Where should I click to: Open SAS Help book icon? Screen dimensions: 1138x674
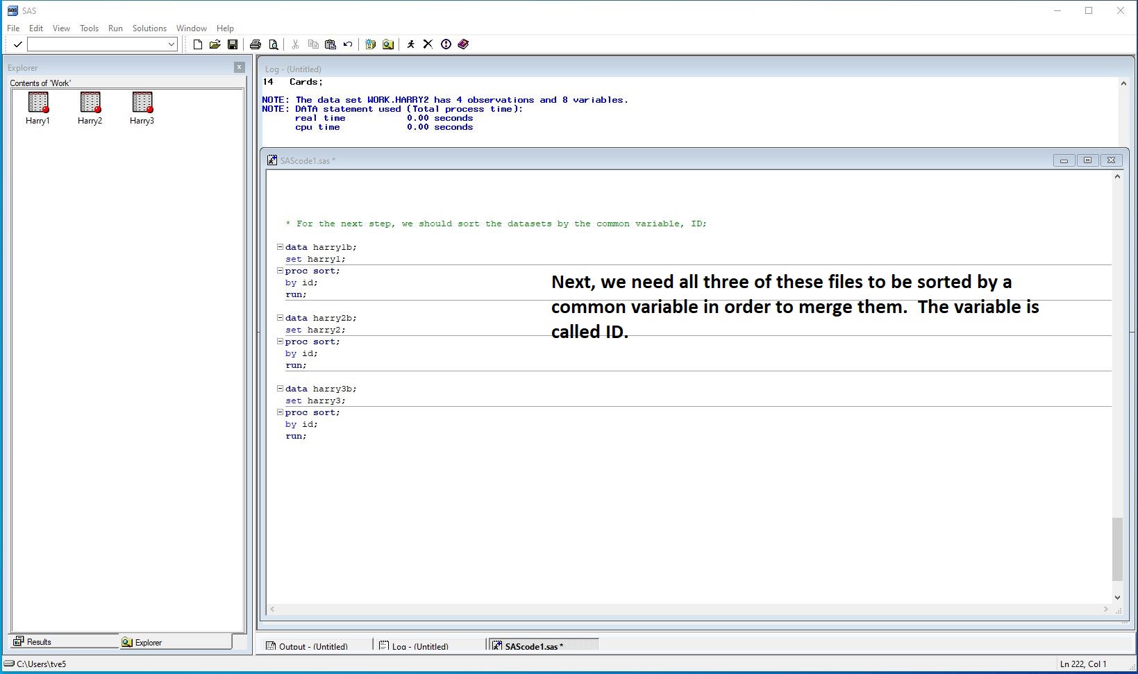coord(463,44)
